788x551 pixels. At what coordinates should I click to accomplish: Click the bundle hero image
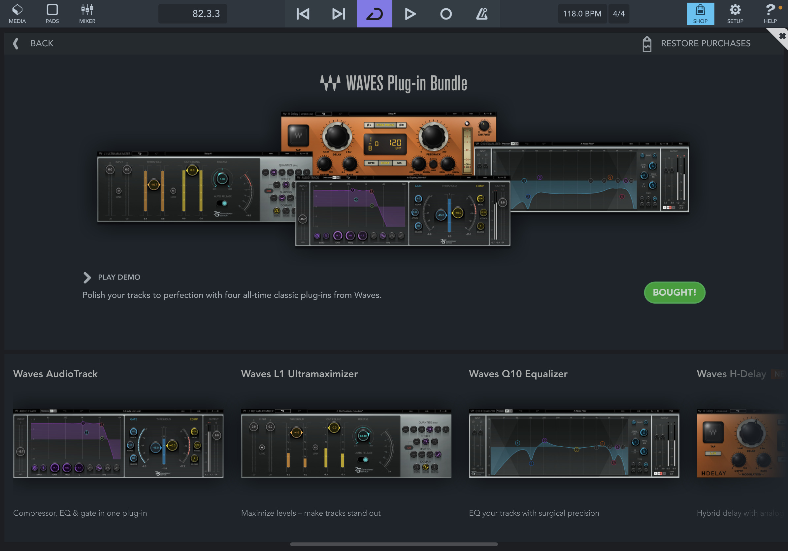click(393, 179)
